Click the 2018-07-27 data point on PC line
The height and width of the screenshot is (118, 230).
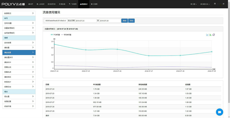click(x=149, y=56)
